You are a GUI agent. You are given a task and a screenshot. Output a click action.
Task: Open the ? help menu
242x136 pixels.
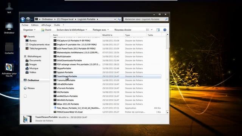point(63,25)
